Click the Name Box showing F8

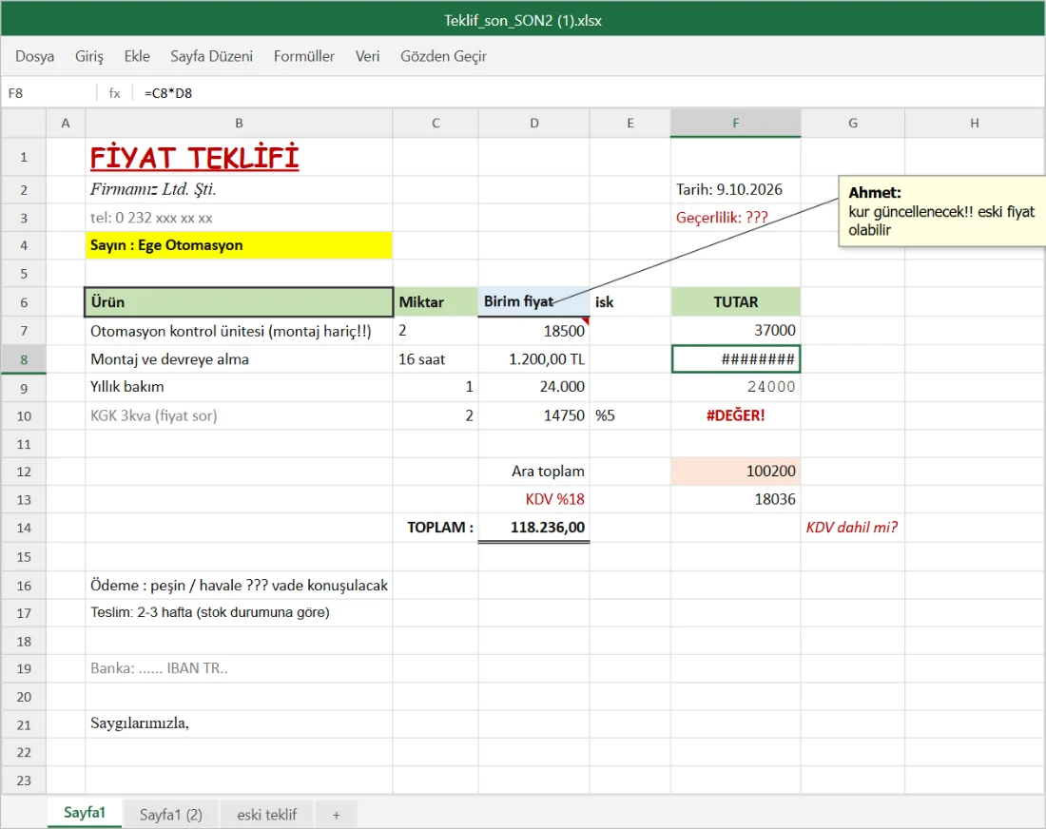[48, 93]
